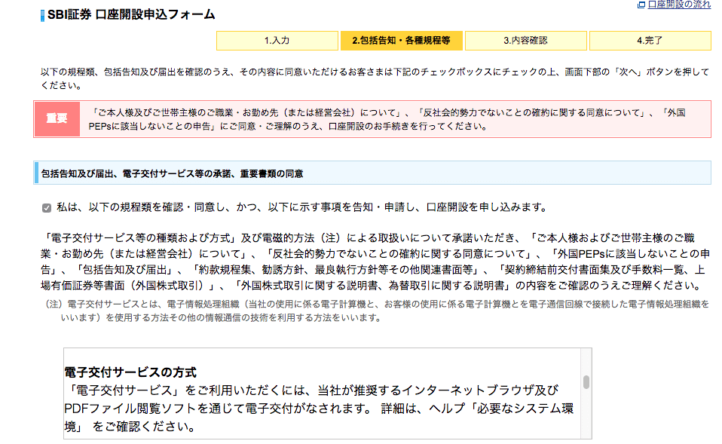Click the paragraph starting 「電子交付サービス等の種類および方式」
The height and width of the screenshot is (444, 722).
pyautogui.click(x=375, y=262)
